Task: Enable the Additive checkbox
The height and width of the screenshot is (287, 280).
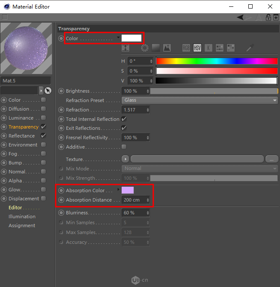Action: click(124, 147)
